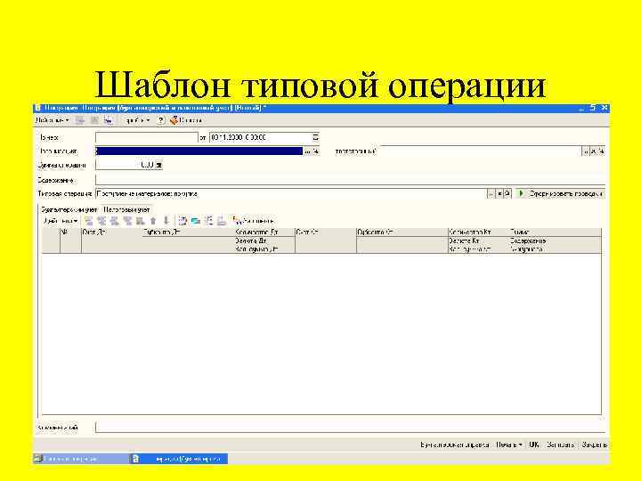Click the Валюта Кт header cell
Image resolution: width=641 pixels, height=481 pixels.
478,240
